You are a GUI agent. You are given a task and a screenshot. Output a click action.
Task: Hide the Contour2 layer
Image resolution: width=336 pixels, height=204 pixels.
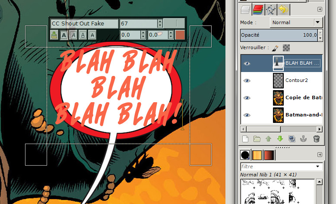click(247, 81)
